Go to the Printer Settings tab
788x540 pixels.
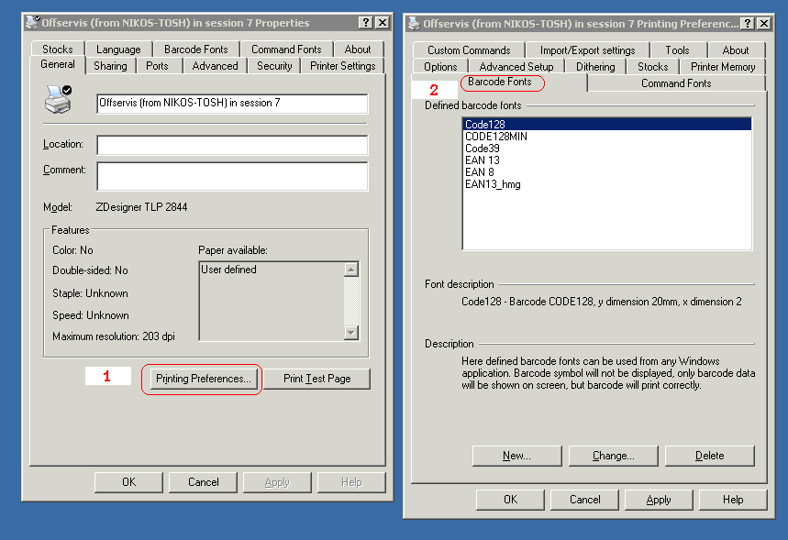[x=342, y=66]
